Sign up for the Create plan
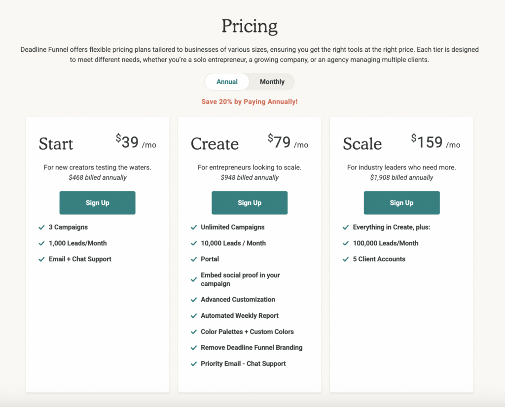 coord(250,203)
